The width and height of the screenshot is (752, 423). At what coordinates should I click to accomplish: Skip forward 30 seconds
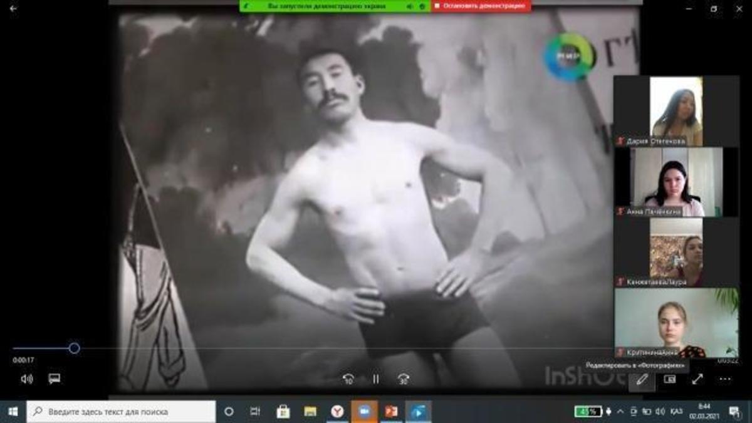[x=404, y=379]
